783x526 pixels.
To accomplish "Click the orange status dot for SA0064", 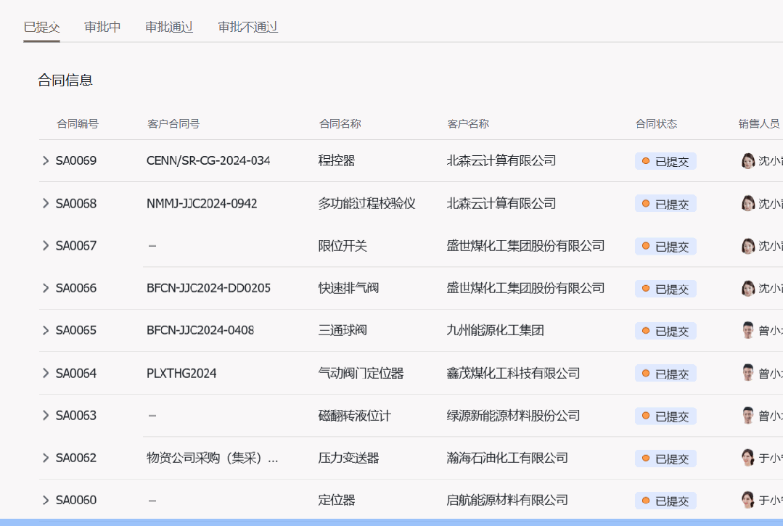I will click(x=646, y=374).
